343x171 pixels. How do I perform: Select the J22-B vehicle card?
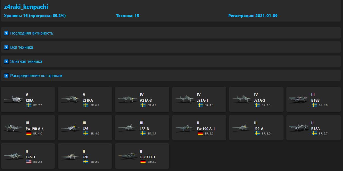[x=142, y=128]
